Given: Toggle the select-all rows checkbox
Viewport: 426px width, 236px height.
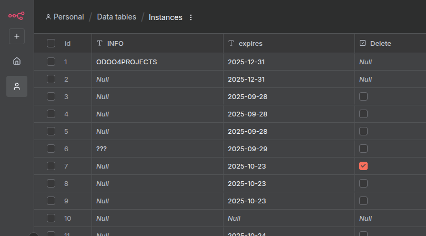Looking at the screenshot, I should tap(51, 43).
